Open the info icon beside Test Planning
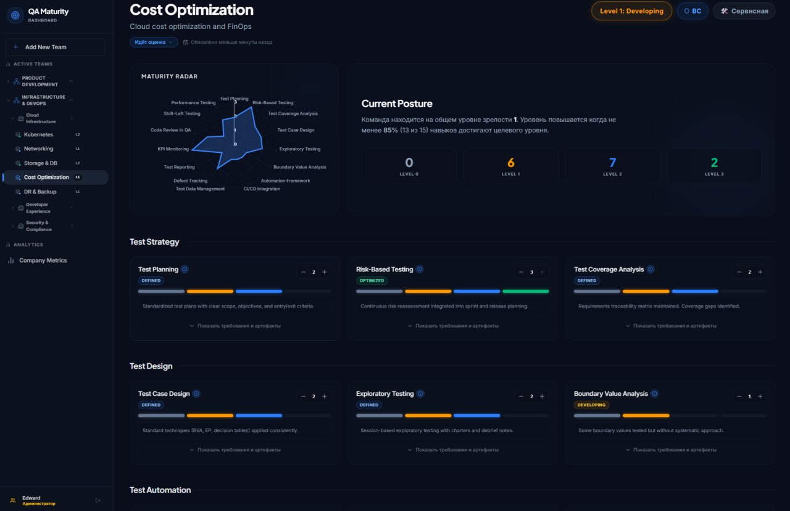Image resolution: width=790 pixels, height=511 pixels. pyautogui.click(x=185, y=269)
